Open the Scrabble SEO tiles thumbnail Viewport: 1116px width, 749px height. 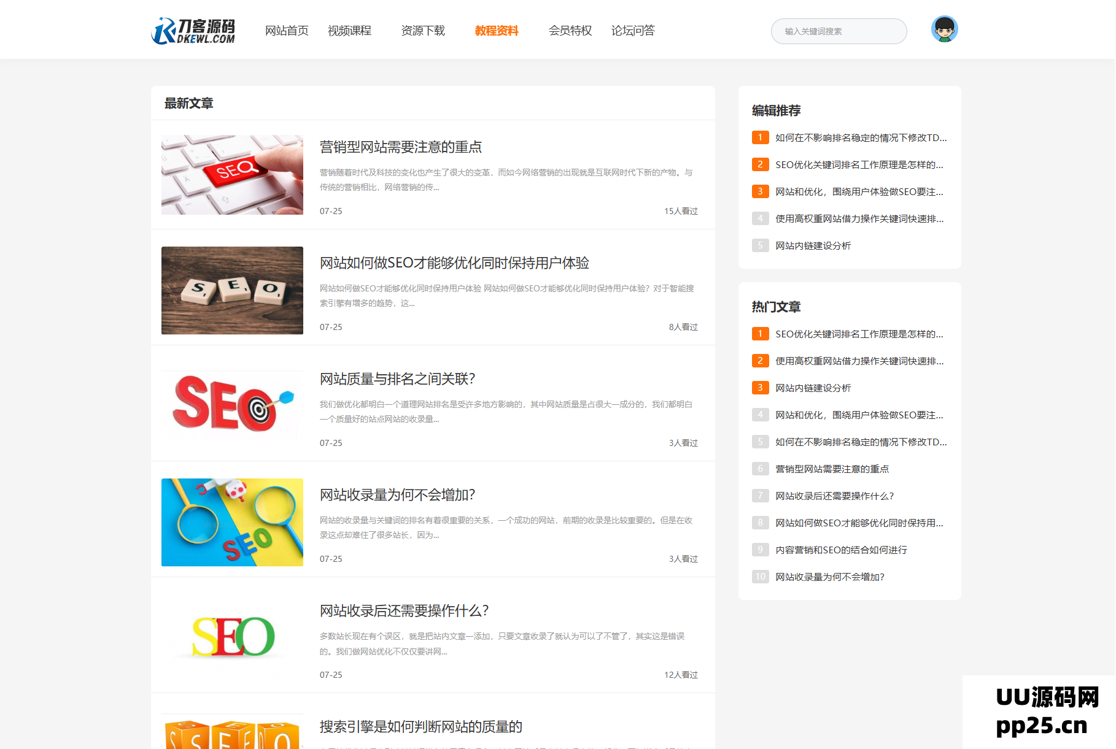[x=232, y=290]
